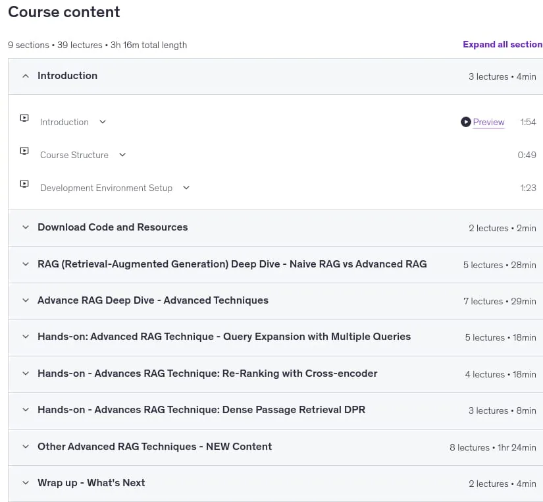Viewport: 543px width, 502px height.
Task: Expand the Download Code and Resources chevron
Action: (26, 227)
